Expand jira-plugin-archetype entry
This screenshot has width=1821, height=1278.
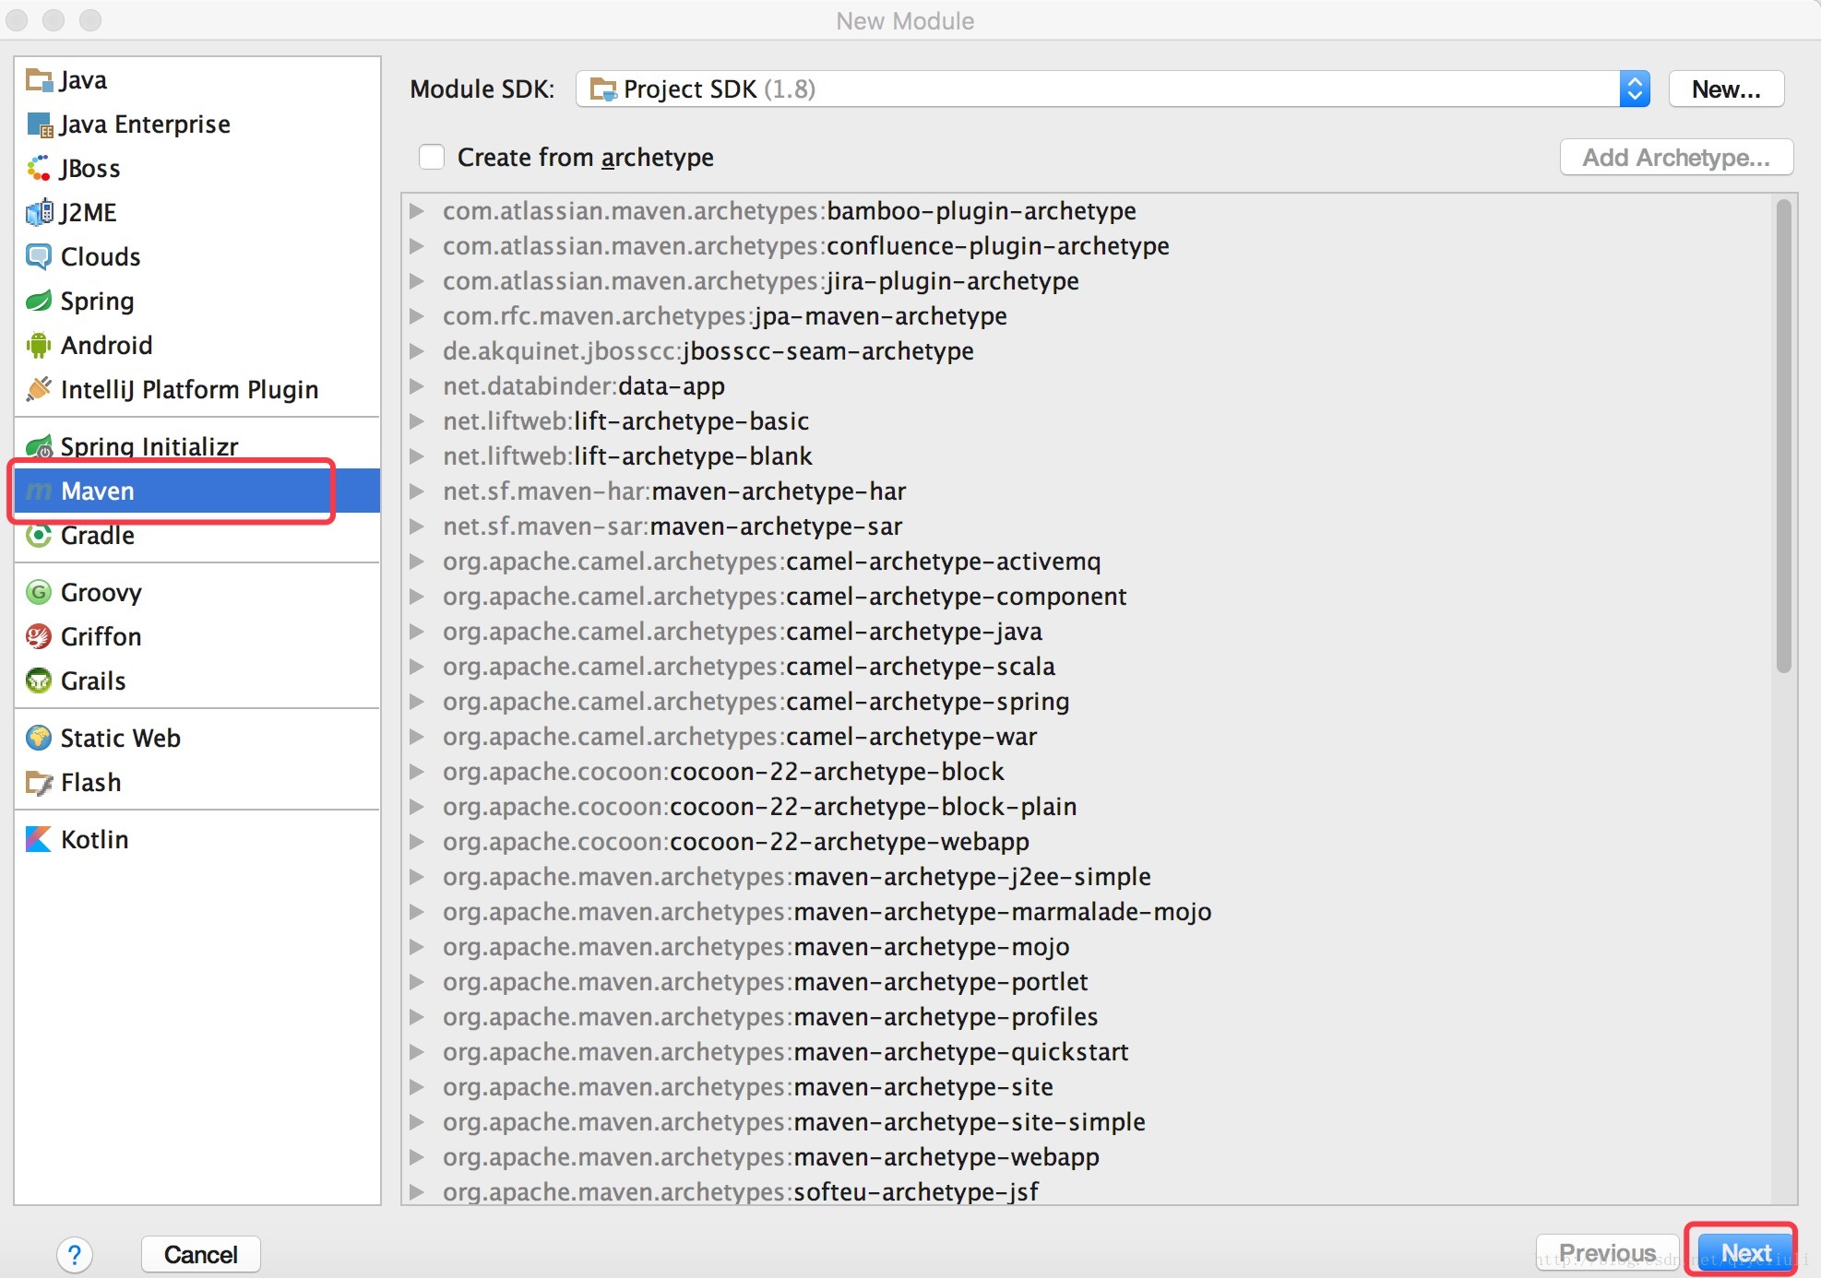(417, 281)
